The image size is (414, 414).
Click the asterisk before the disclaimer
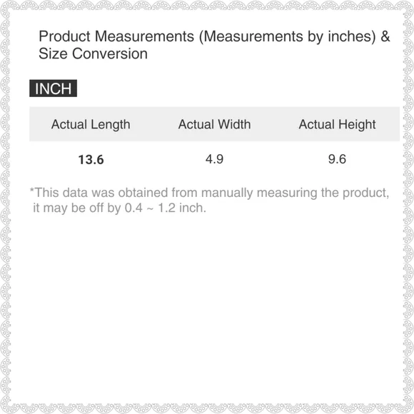tap(32, 191)
